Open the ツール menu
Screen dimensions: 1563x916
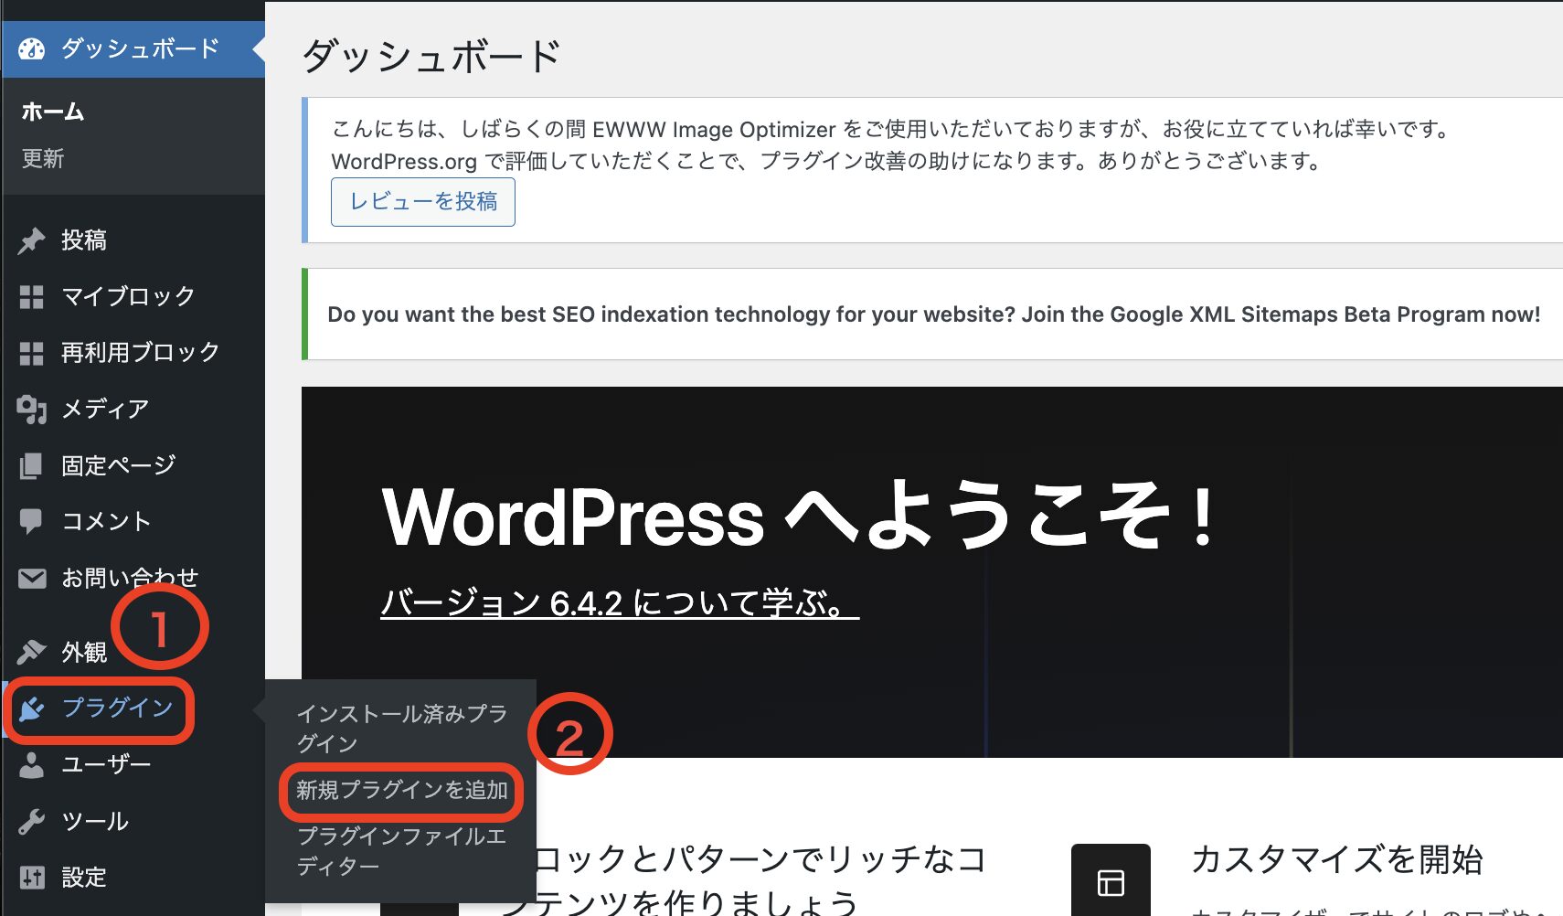click(x=133, y=822)
